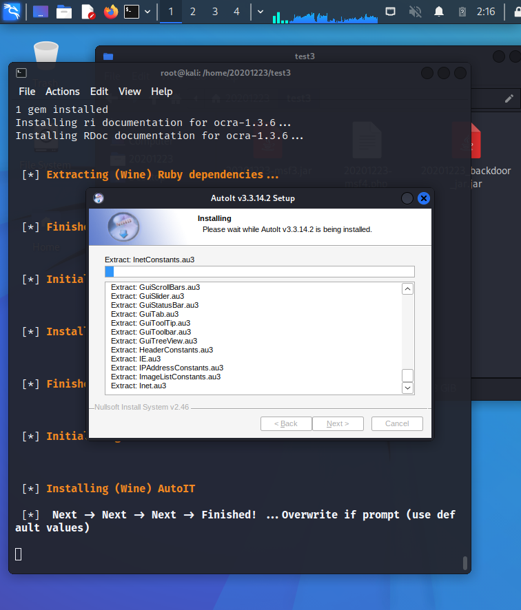Open the notifications bell icon
Viewport: 521px width, 610px height.
(439, 12)
